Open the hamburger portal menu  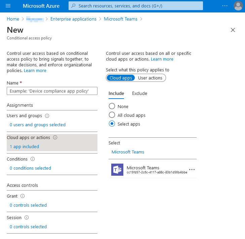tap(8, 6)
